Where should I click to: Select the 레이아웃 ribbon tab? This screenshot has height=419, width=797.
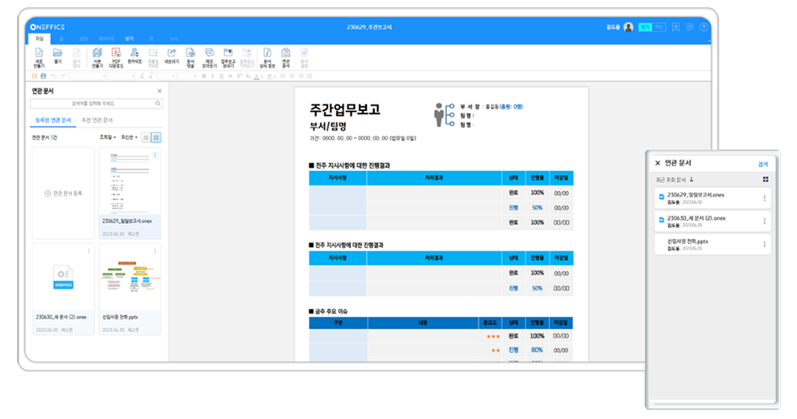point(106,39)
